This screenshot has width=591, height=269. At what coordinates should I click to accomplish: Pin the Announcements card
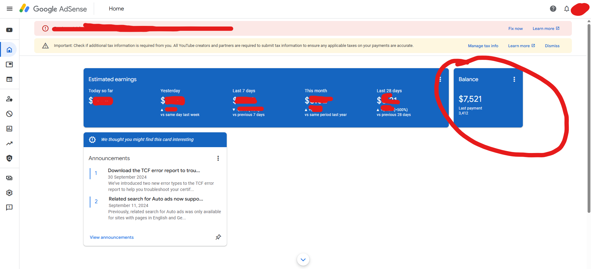coord(218,237)
